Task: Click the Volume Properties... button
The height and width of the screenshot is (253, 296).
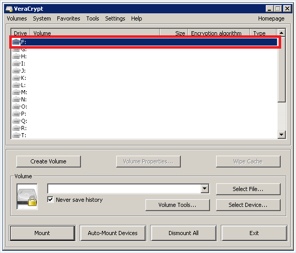Action: click(149, 161)
